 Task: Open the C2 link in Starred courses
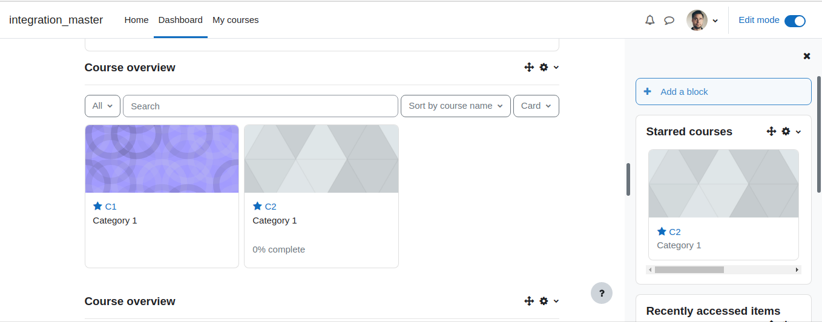675,231
